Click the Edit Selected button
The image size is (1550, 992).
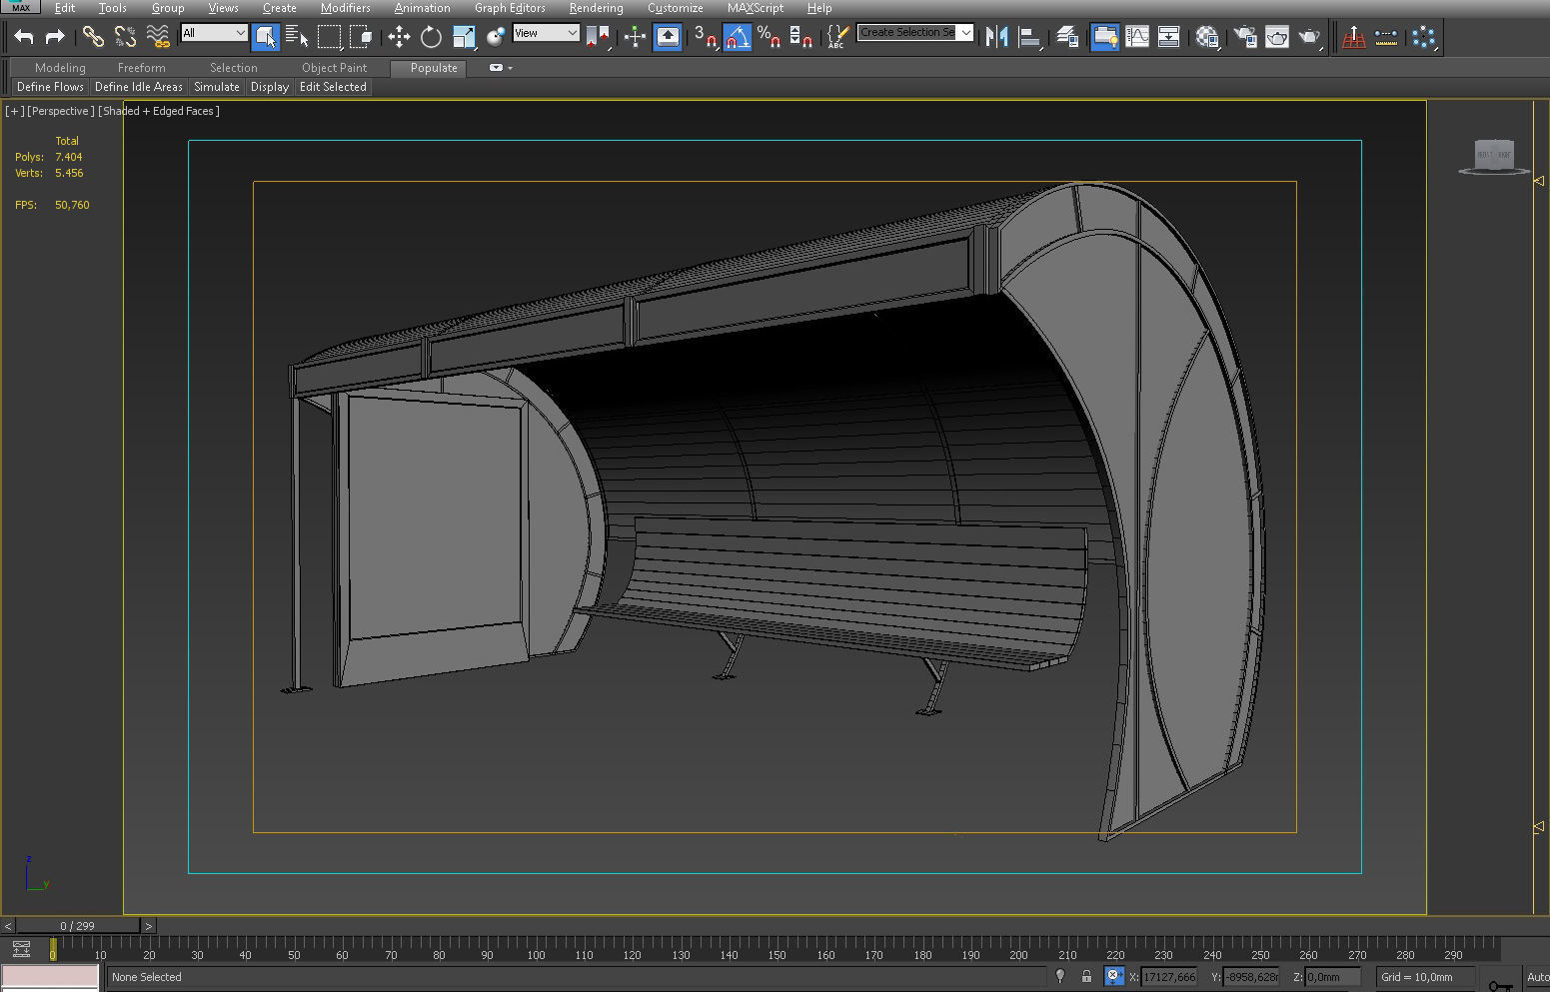(x=333, y=87)
